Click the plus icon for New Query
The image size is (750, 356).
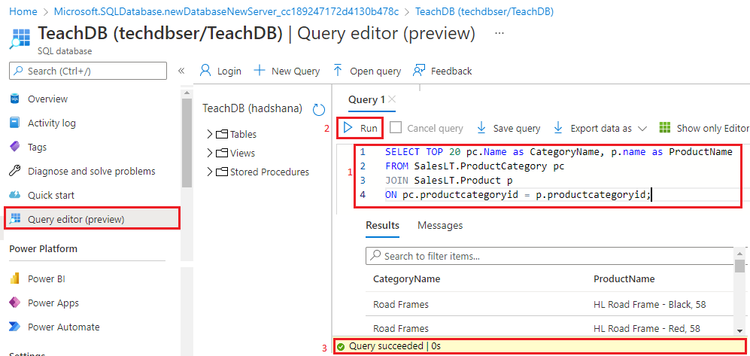(260, 71)
